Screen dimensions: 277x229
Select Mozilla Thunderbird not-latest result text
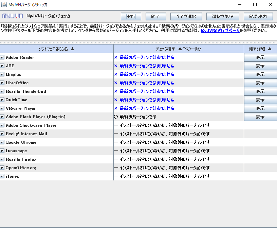click(147, 91)
